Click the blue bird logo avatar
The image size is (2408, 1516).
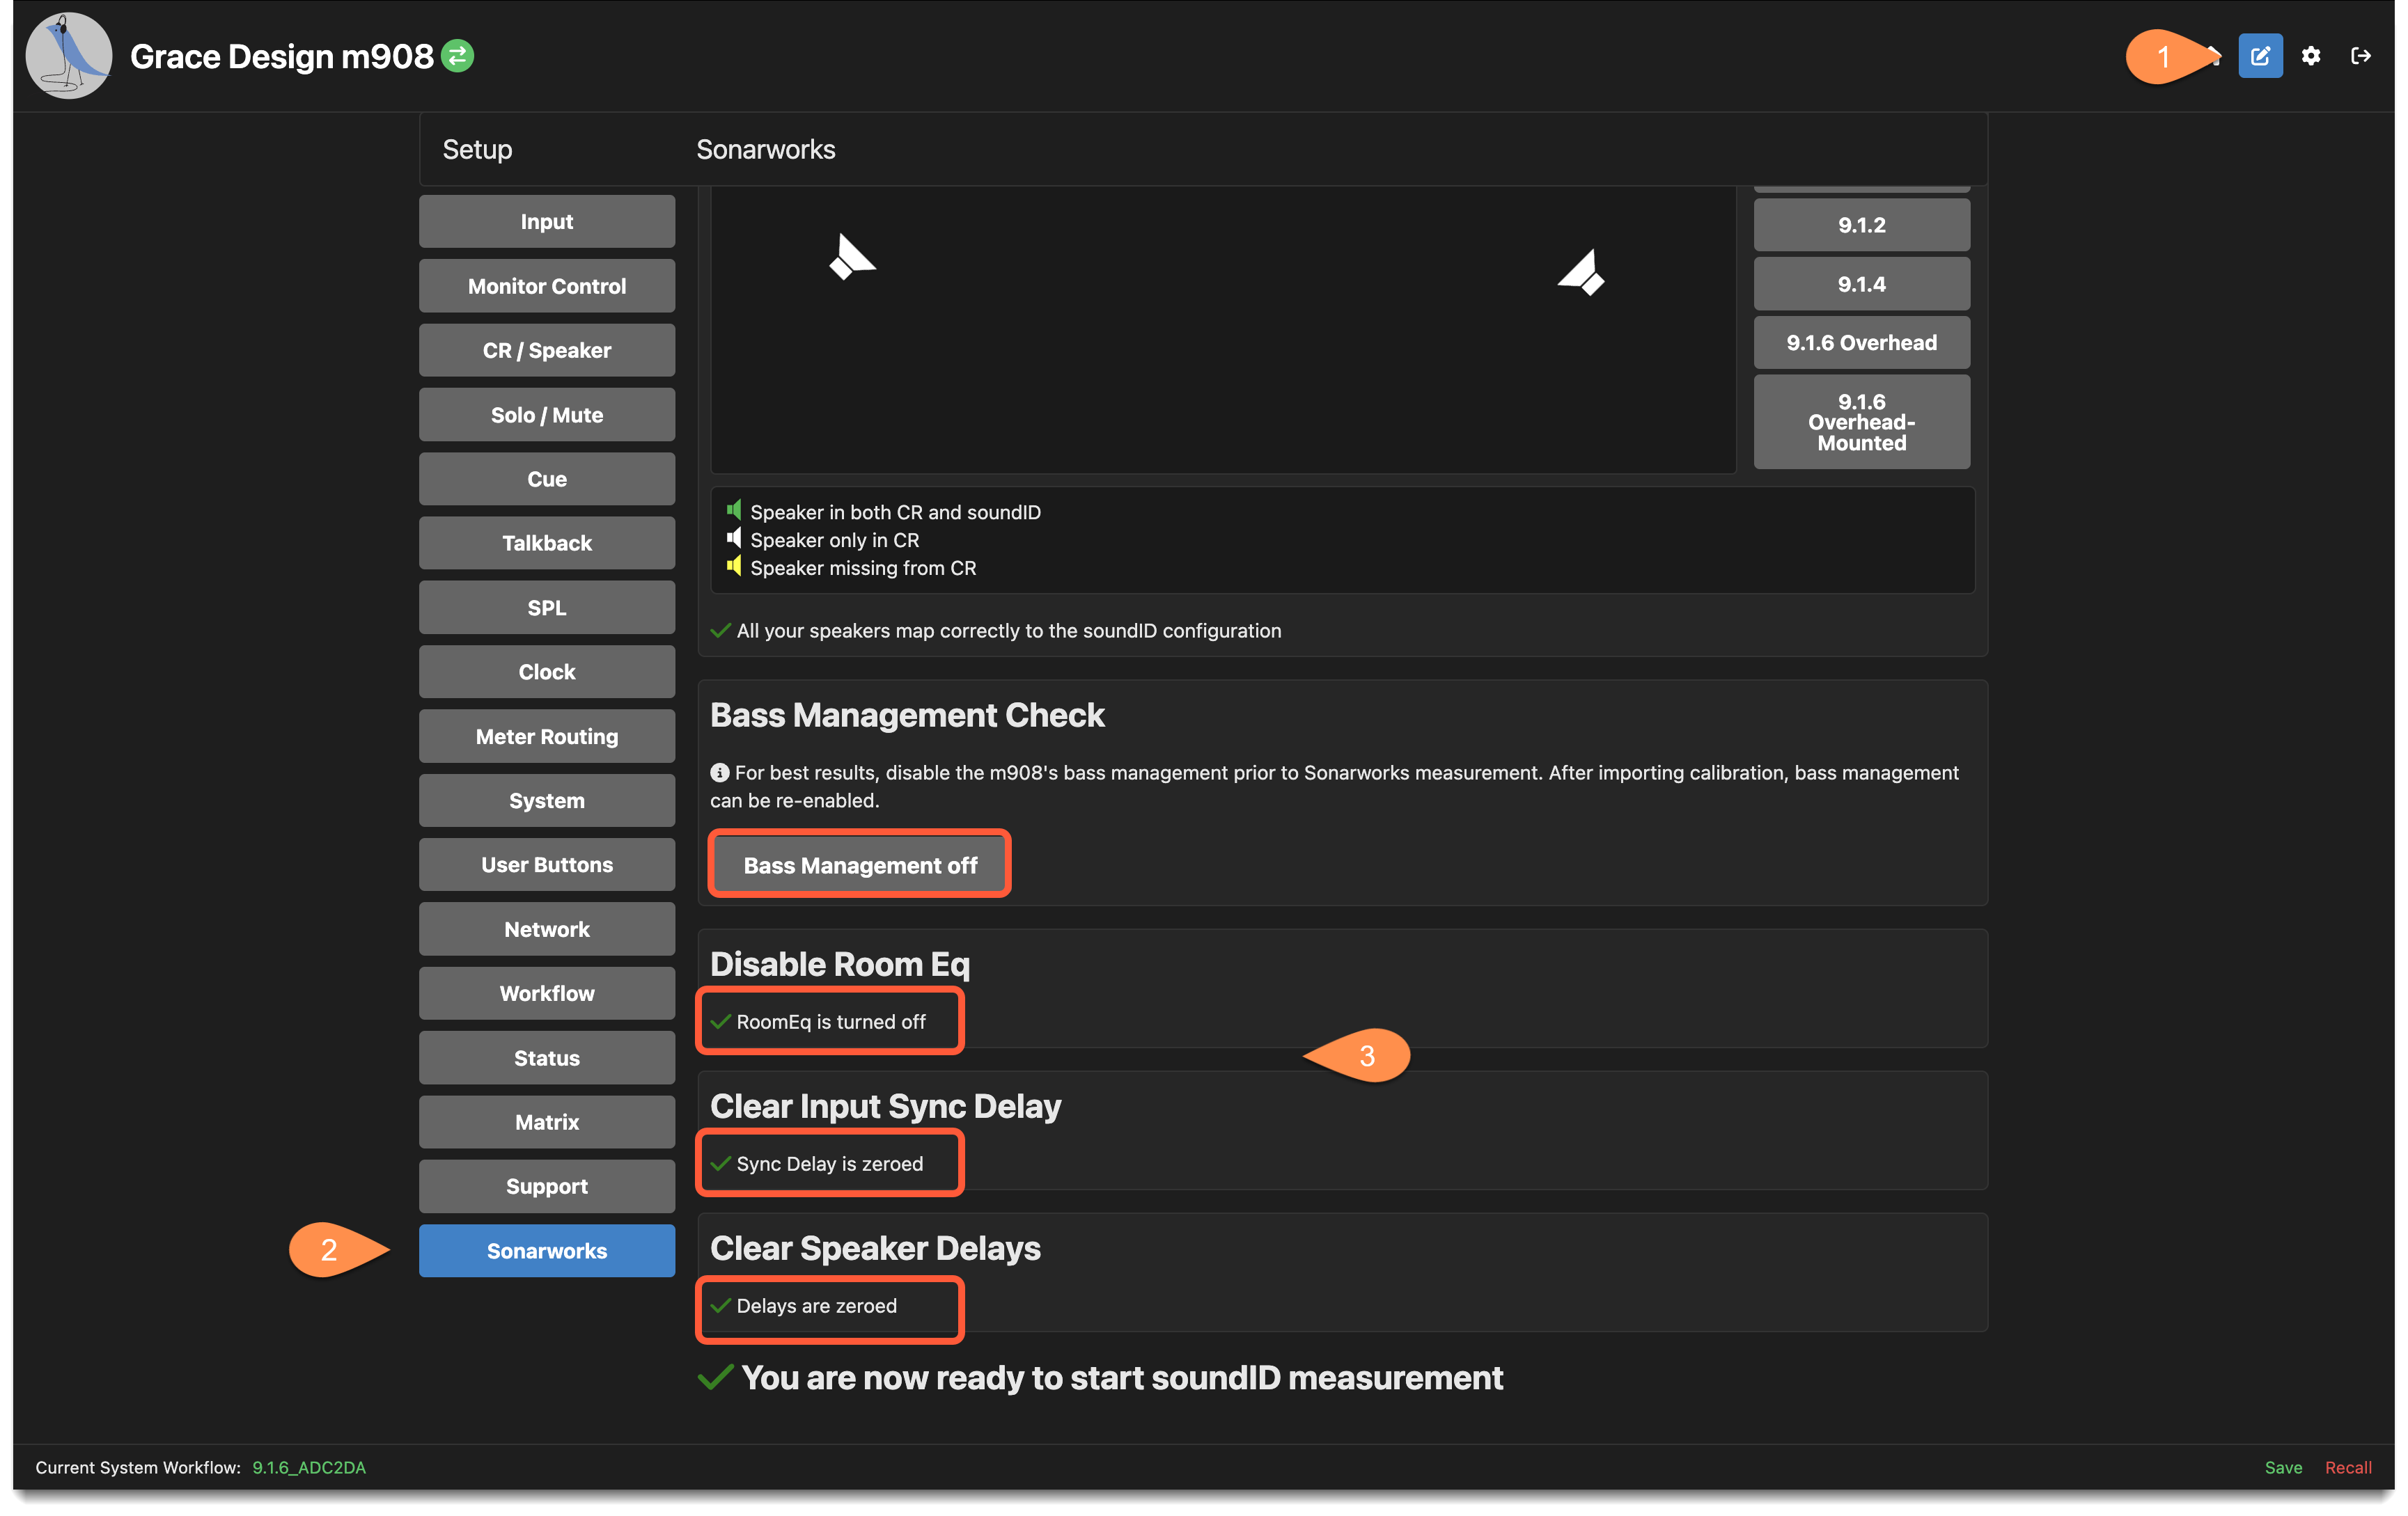69,56
